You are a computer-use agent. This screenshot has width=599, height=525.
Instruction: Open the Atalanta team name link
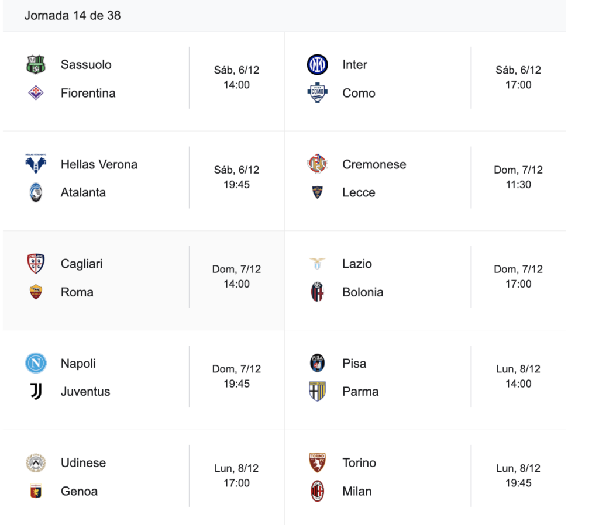pos(83,192)
